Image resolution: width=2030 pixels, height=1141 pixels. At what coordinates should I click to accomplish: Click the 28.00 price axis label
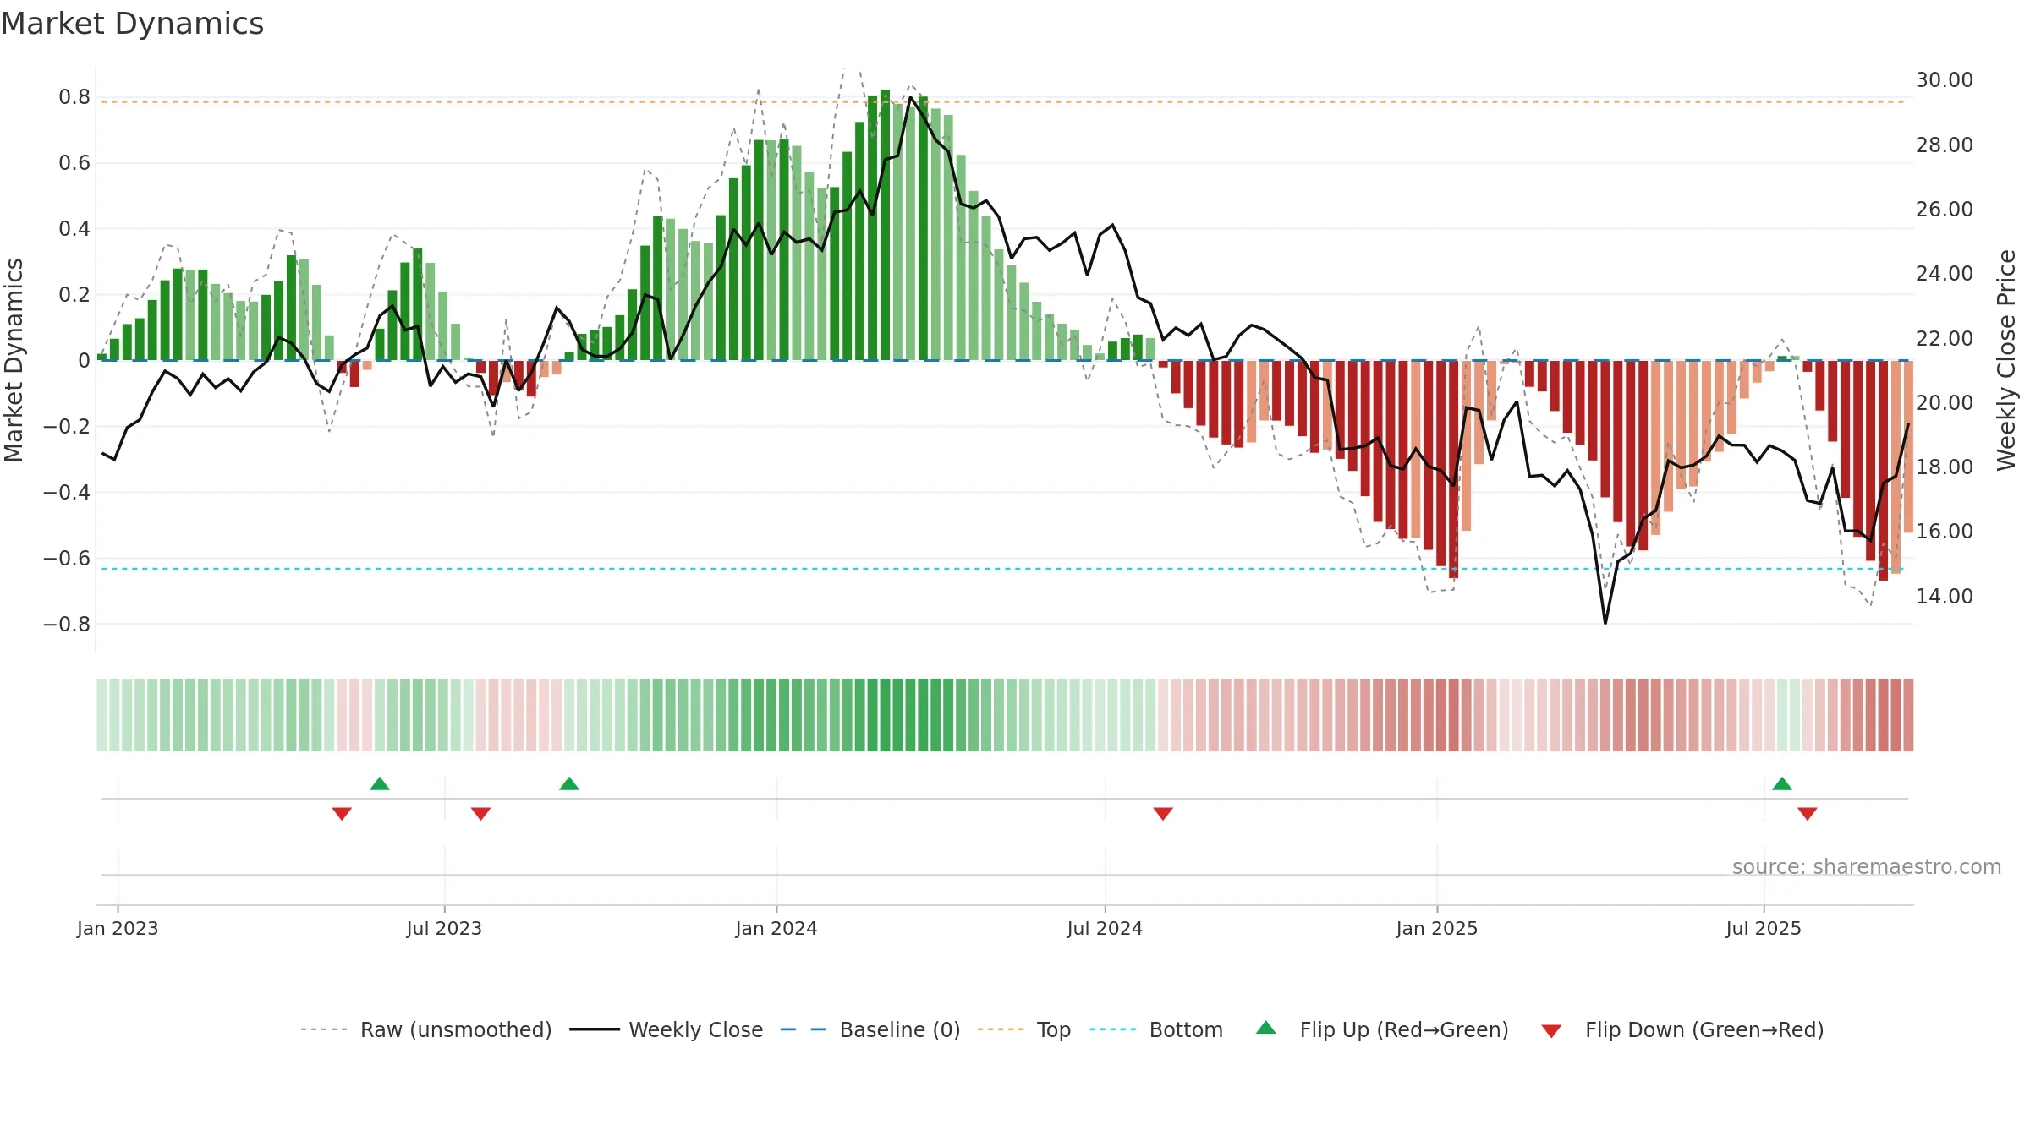(x=1945, y=145)
